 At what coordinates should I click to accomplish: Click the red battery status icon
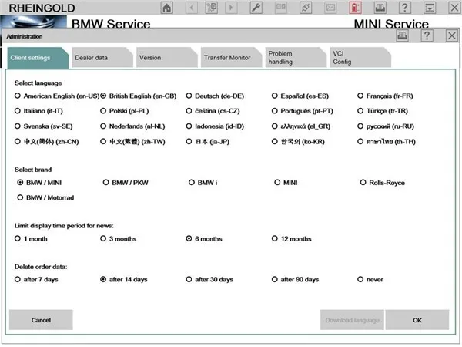[355, 8]
